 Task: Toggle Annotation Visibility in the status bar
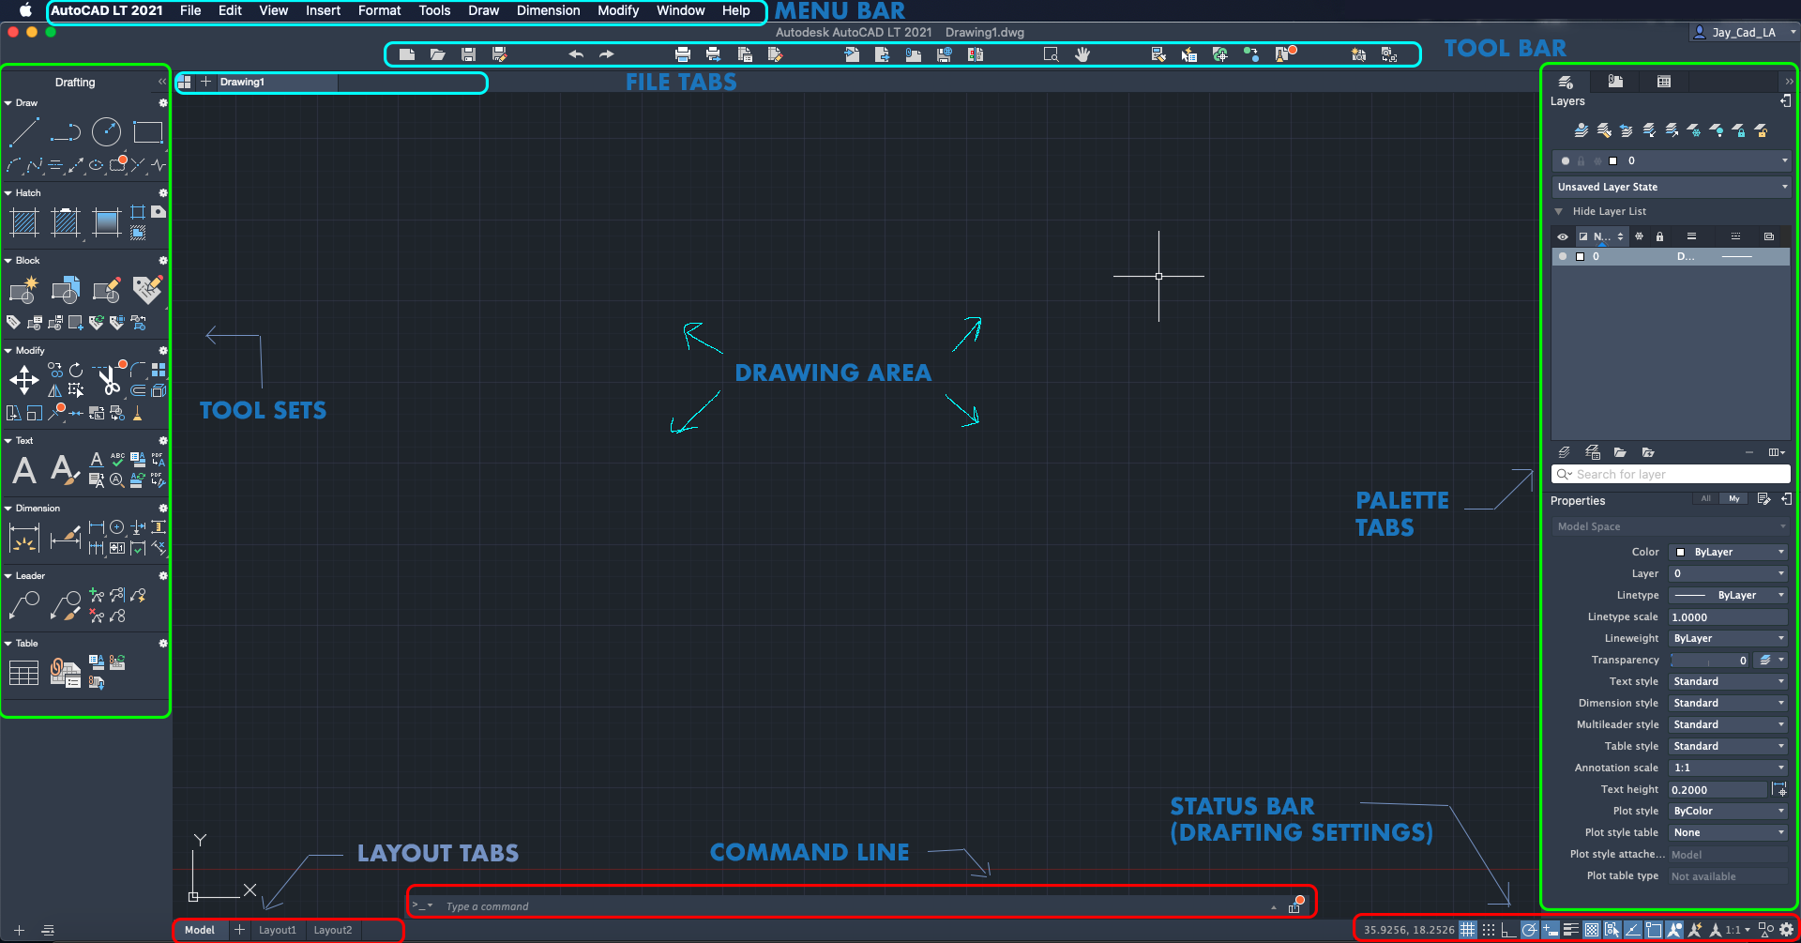(x=1673, y=930)
